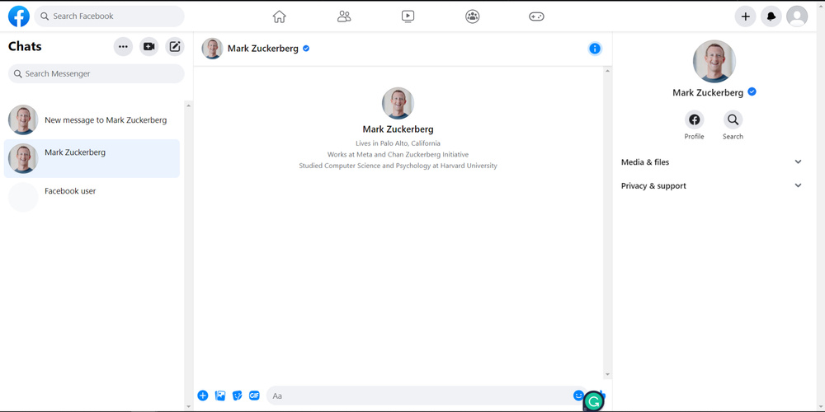Screen dimensions: 825x412
Task: Expand Privacy & support section
Action: point(711,185)
